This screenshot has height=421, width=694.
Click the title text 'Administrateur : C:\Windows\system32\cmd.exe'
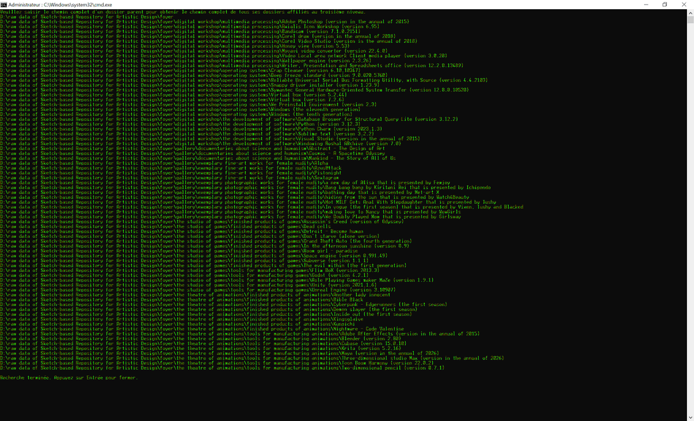click(60, 5)
